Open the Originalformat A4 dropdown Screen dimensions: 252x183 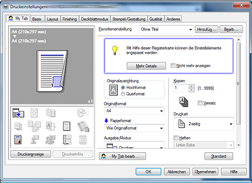[x=134, y=111]
